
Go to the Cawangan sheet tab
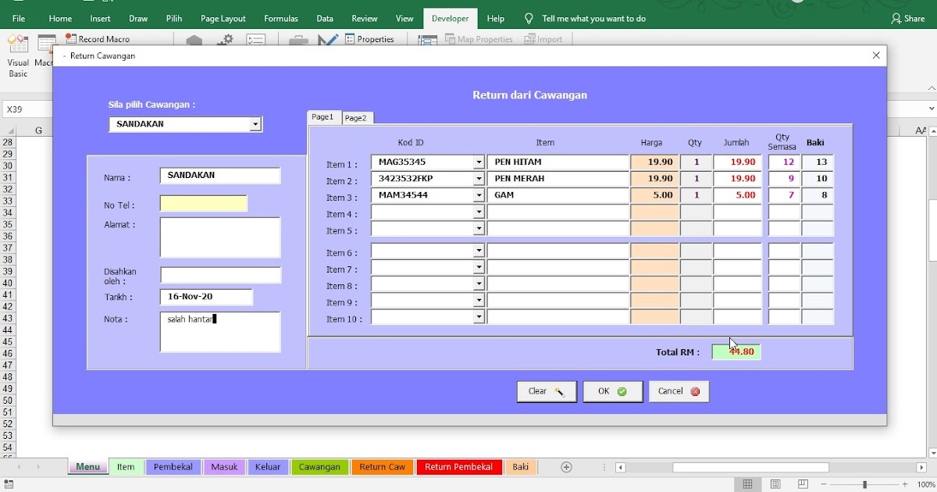[319, 467]
